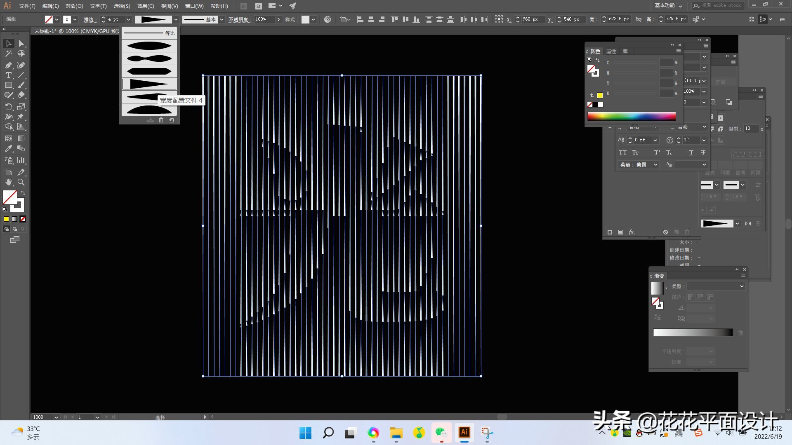The height and width of the screenshot is (445, 792).
Task: Open the 文件 menu
Action: click(25, 5)
